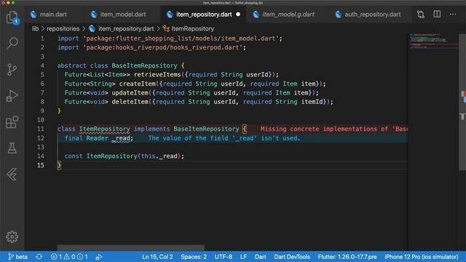Open Dart DevTools from status bar
Viewport: 466px width, 262px height.
292,257
